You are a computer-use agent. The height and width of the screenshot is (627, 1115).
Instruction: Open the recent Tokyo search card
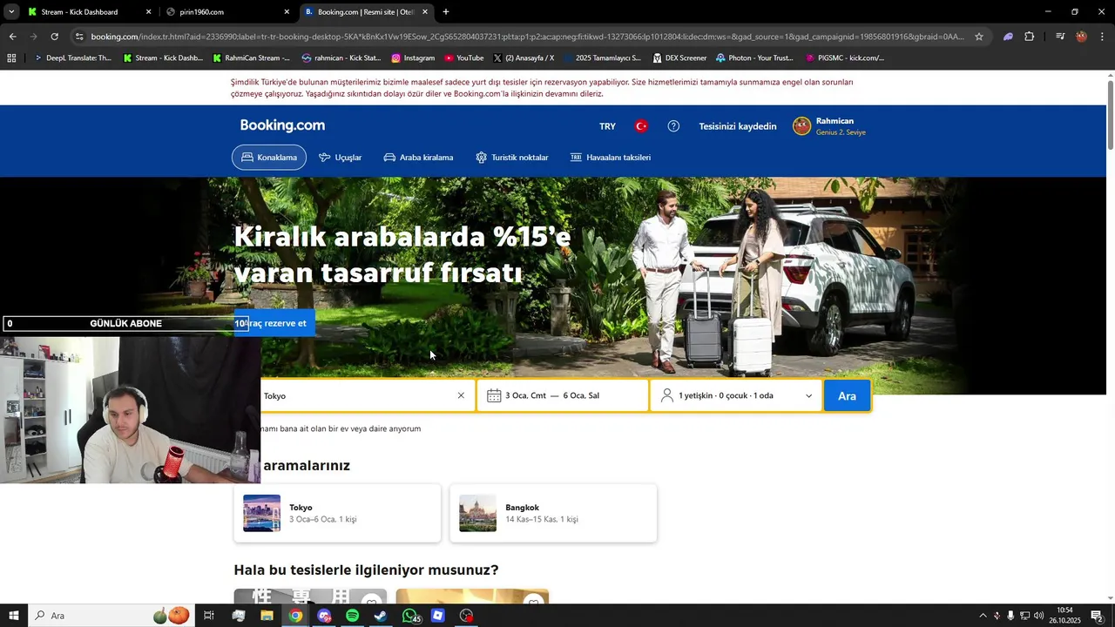[337, 513]
